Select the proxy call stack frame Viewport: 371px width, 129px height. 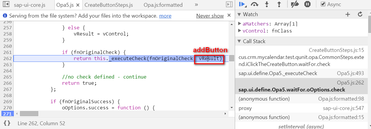301,108
